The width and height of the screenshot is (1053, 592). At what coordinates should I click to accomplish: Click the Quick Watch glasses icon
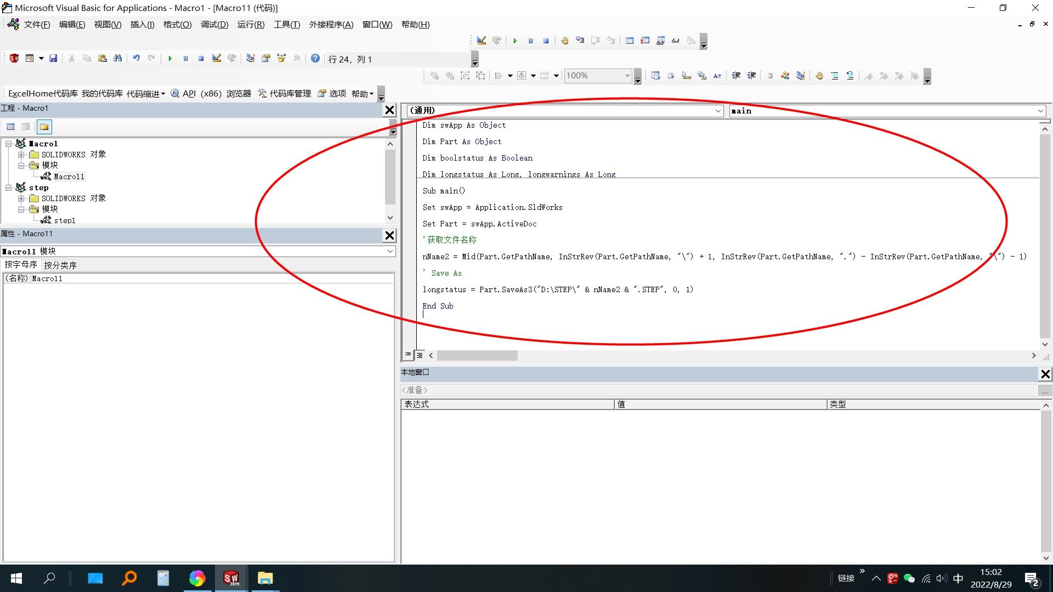point(676,41)
